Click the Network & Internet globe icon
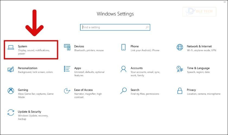Screen dimensions: 228x135 point(180,47)
